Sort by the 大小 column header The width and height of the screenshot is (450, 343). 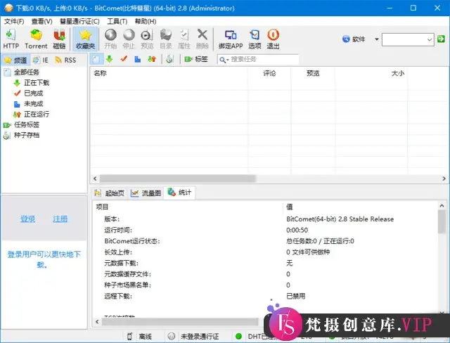click(371, 73)
